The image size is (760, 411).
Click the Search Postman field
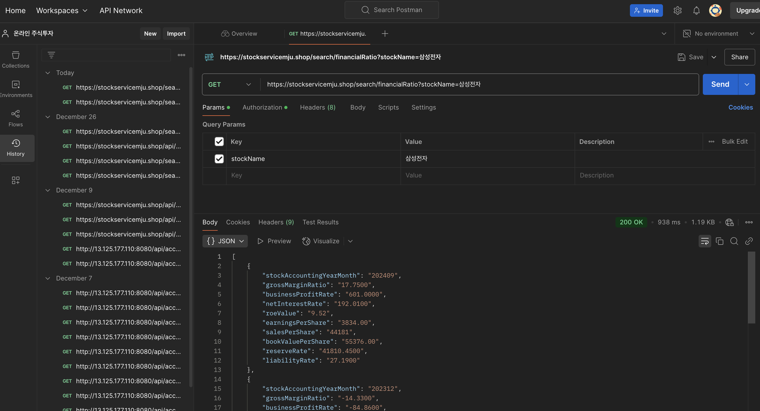pyautogui.click(x=392, y=10)
